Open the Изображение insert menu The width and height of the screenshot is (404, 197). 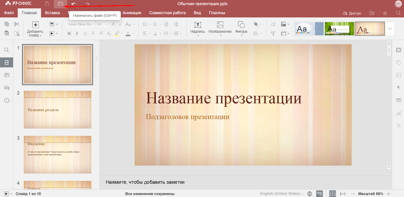click(x=220, y=29)
